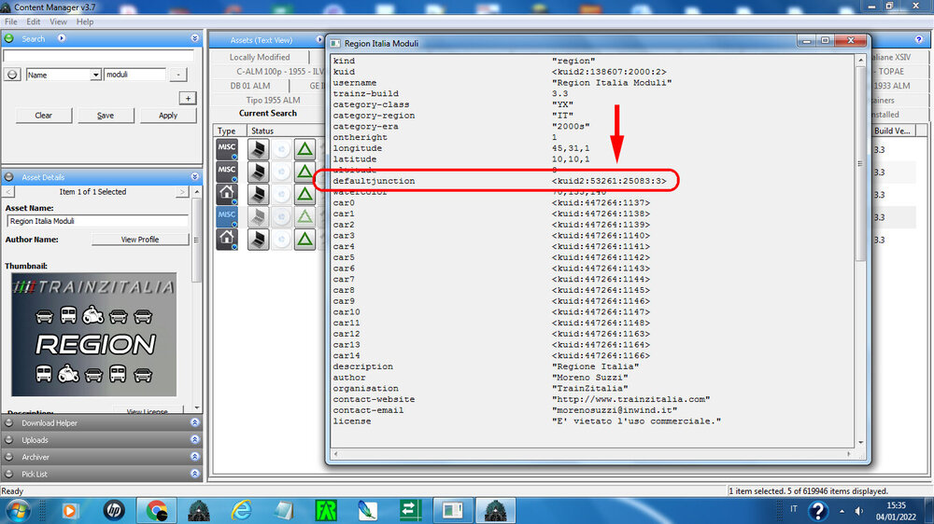
Task: Expand the Pick List panel
Action: (x=195, y=474)
